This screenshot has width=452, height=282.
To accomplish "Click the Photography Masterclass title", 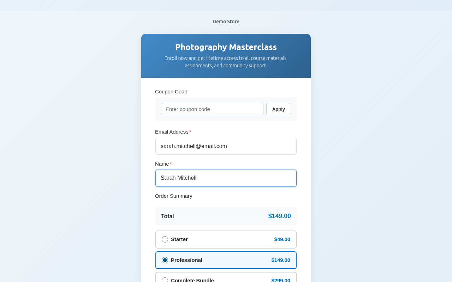I will click(x=226, y=47).
